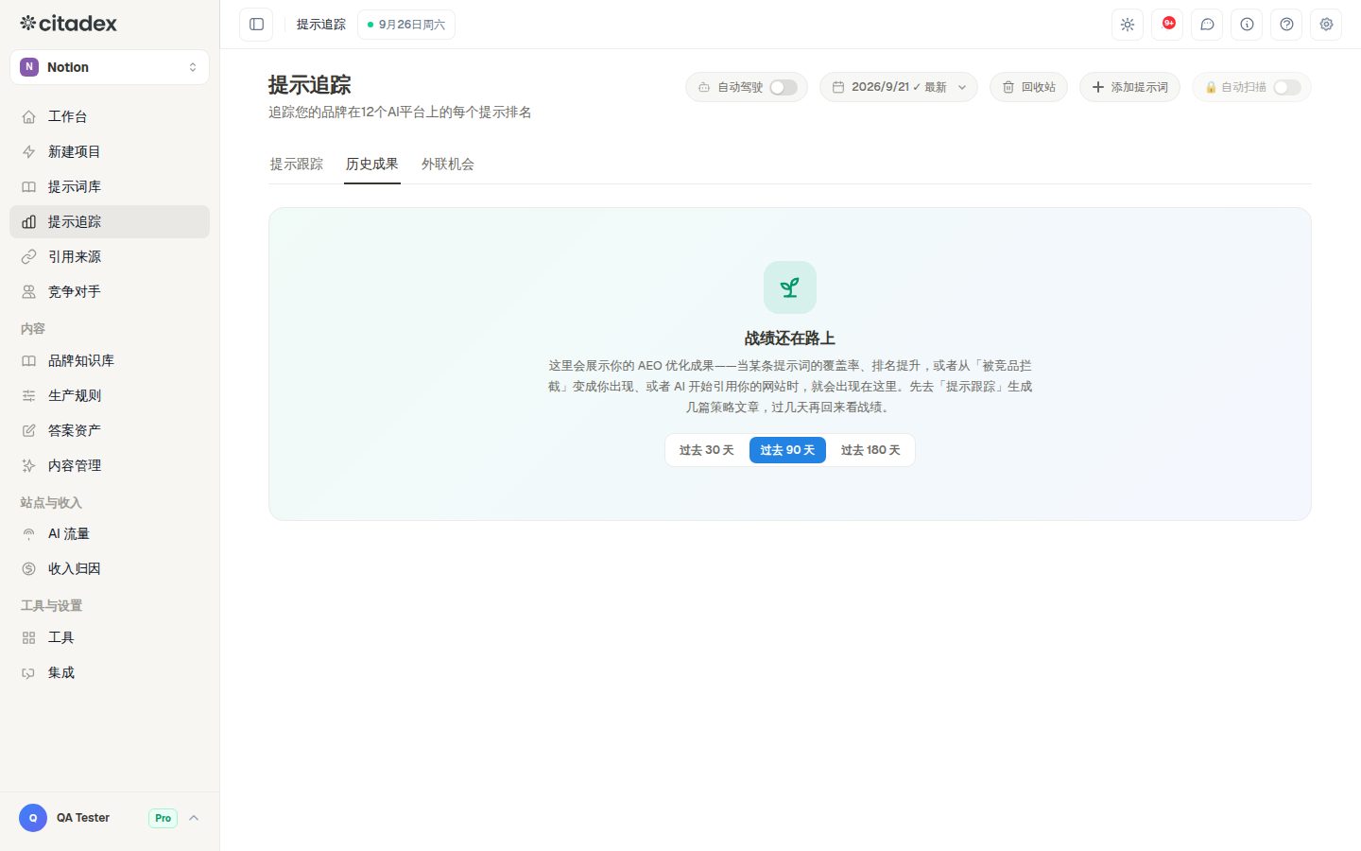
Task: Click the 提示追踪 breadcrumb in top bar
Action: tap(321, 25)
